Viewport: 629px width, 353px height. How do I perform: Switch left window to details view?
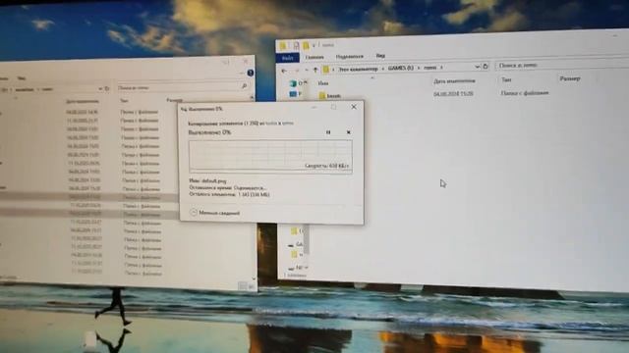[243, 285]
